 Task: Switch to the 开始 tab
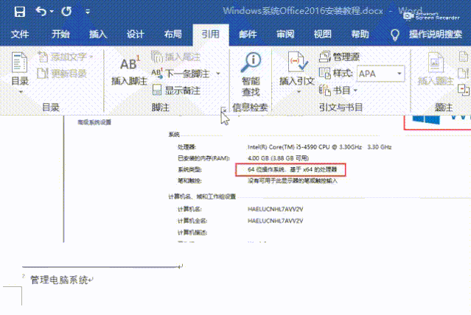[x=60, y=34]
